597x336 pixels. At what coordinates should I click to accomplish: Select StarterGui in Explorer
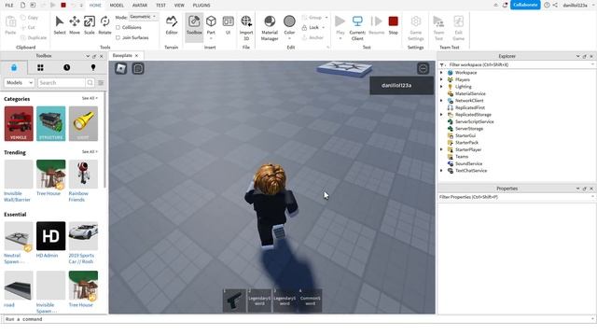(x=465, y=135)
